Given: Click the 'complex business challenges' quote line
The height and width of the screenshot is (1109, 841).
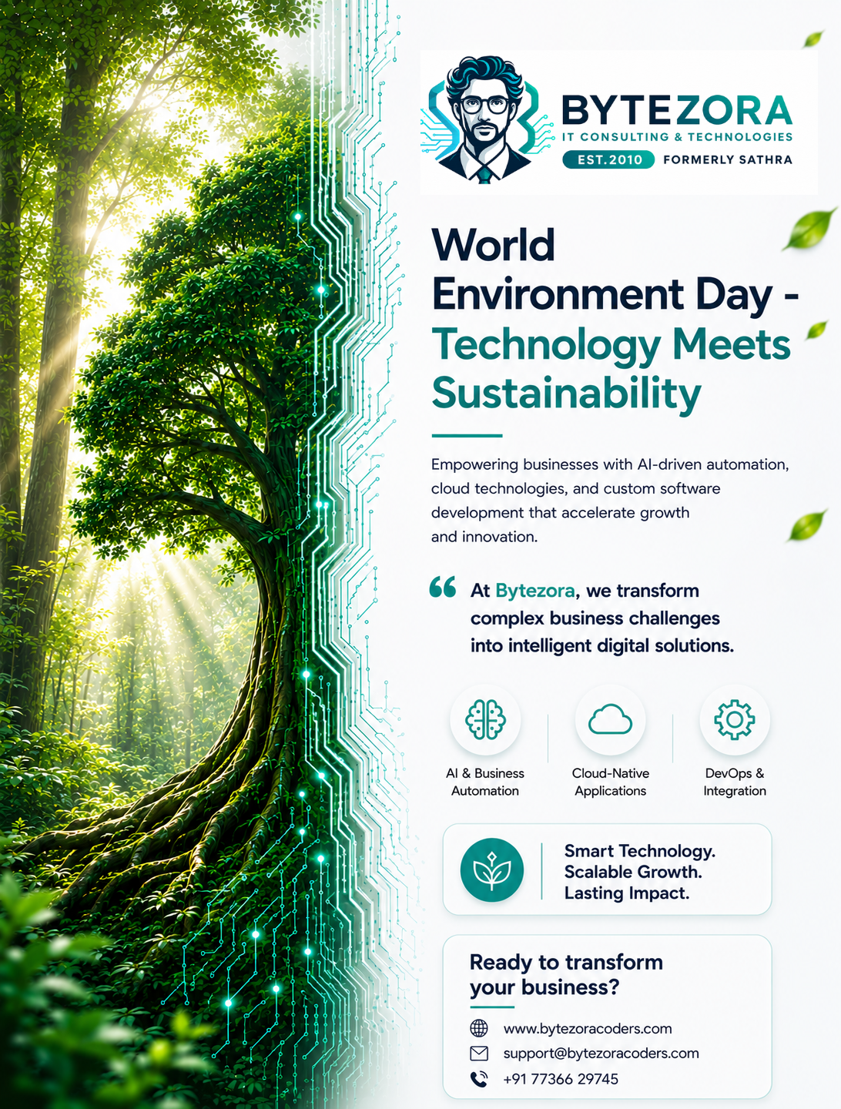Looking at the screenshot, I should 595,618.
